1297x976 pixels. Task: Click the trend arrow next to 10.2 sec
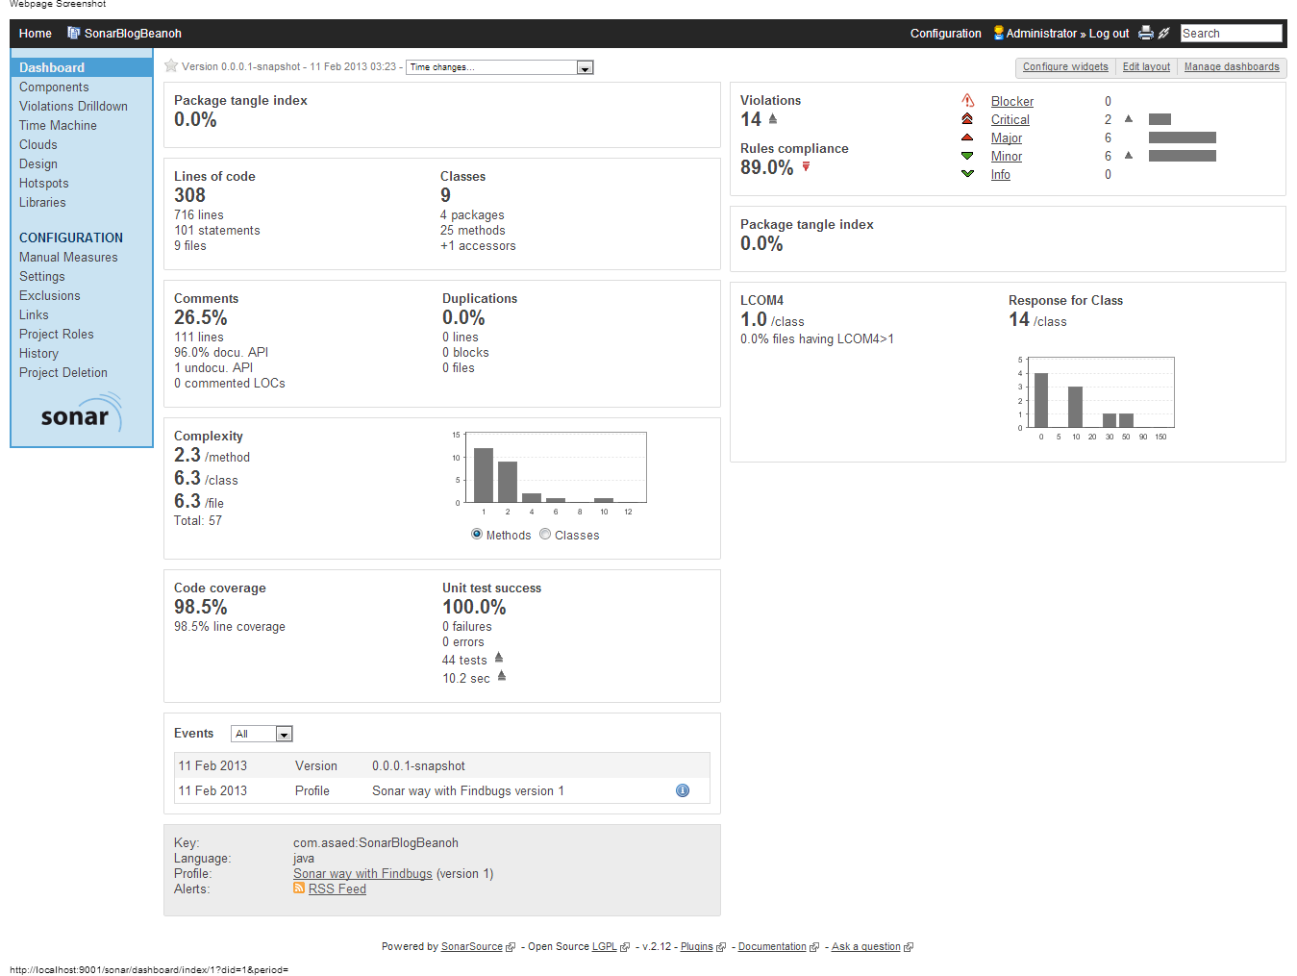(502, 677)
